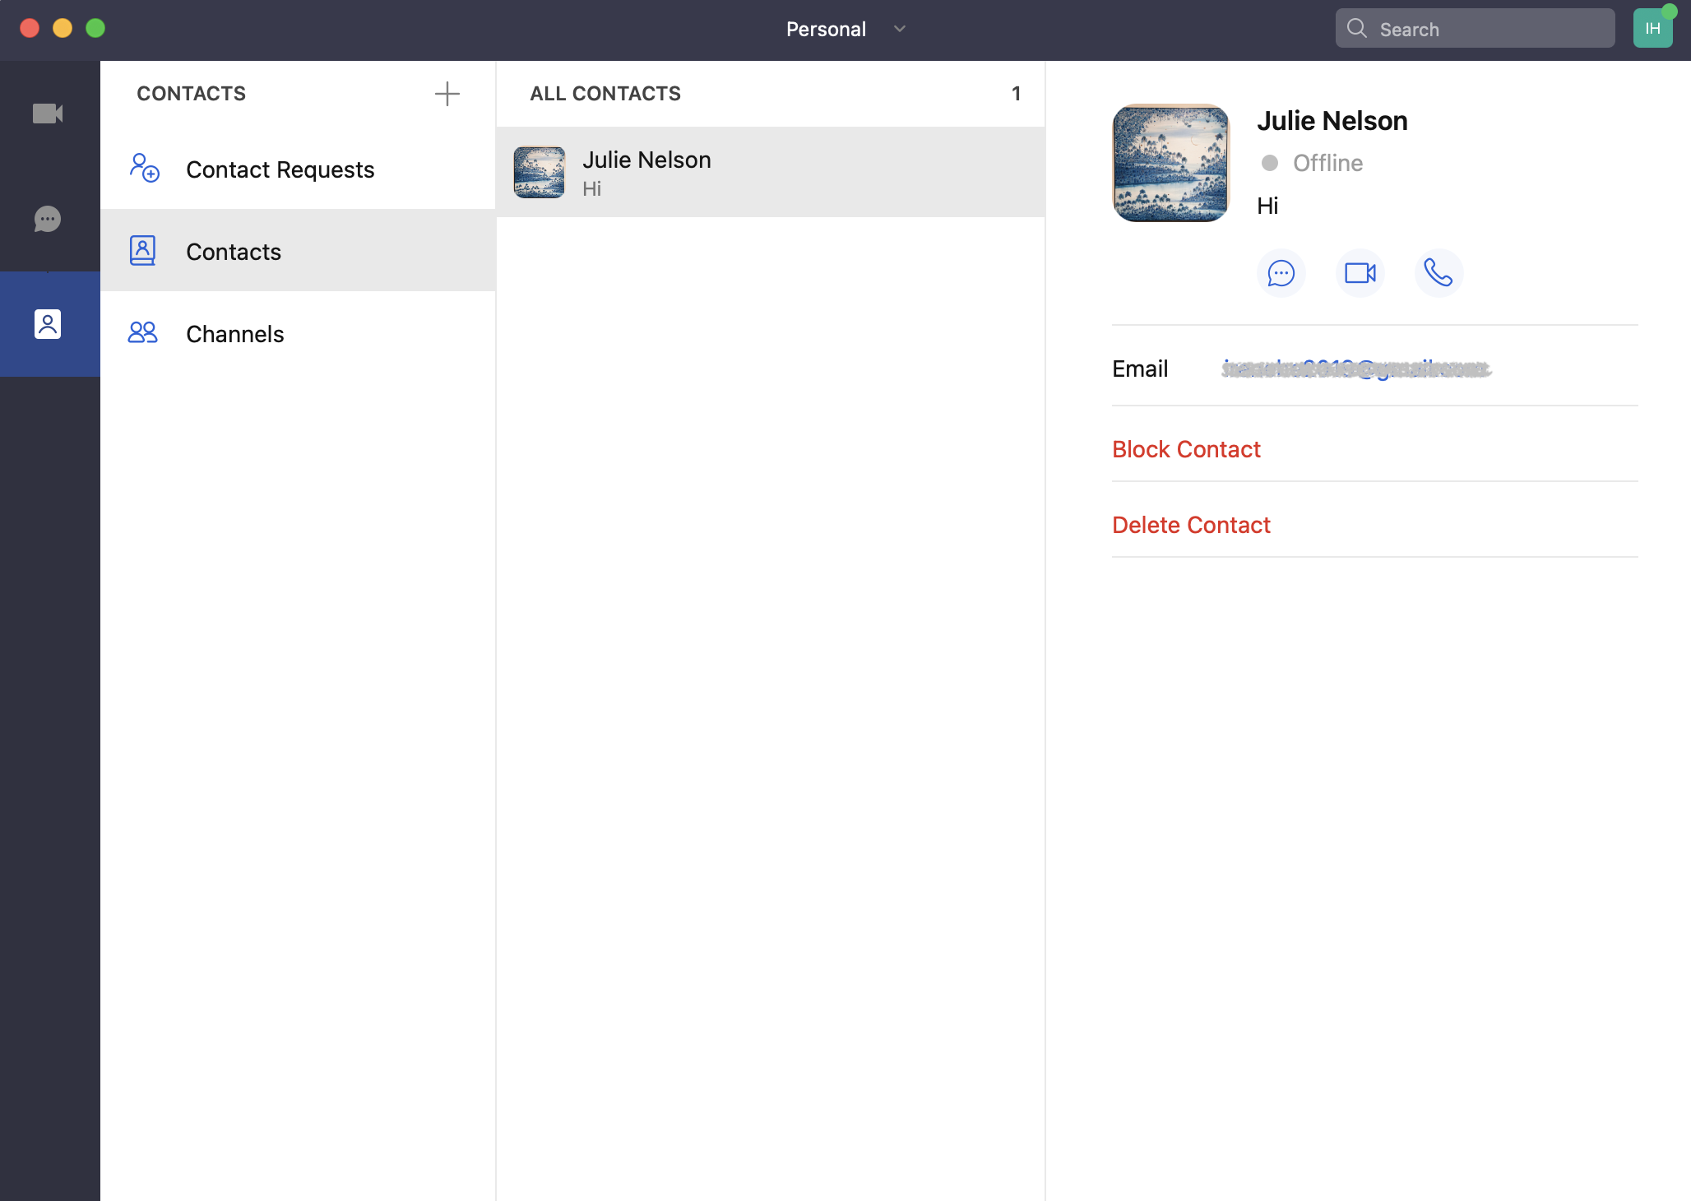Click Block Contact link
This screenshot has height=1201, width=1691.
click(x=1186, y=449)
